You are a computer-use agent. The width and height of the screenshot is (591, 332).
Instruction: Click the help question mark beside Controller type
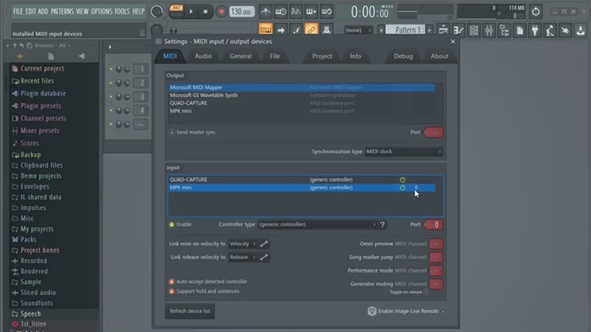point(382,225)
